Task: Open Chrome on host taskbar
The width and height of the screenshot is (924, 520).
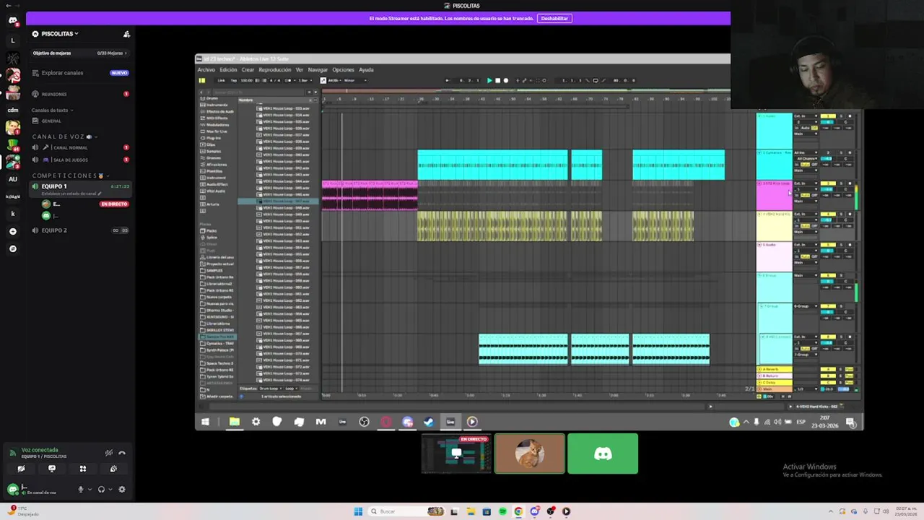Action: [x=518, y=511]
